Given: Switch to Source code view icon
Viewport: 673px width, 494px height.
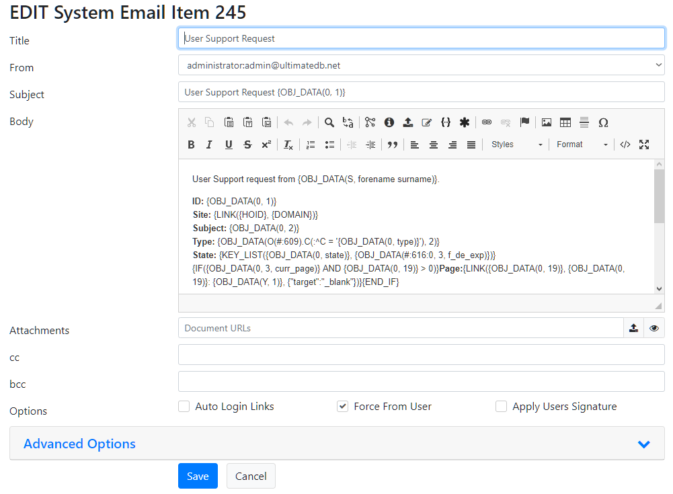Looking at the screenshot, I should pyautogui.click(x=625, y=145).
